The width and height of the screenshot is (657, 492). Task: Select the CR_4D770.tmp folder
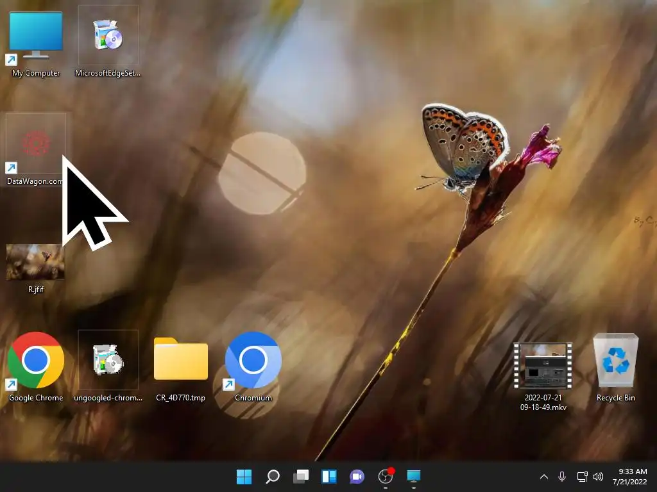pyautogui.click(x=180, y=359)
